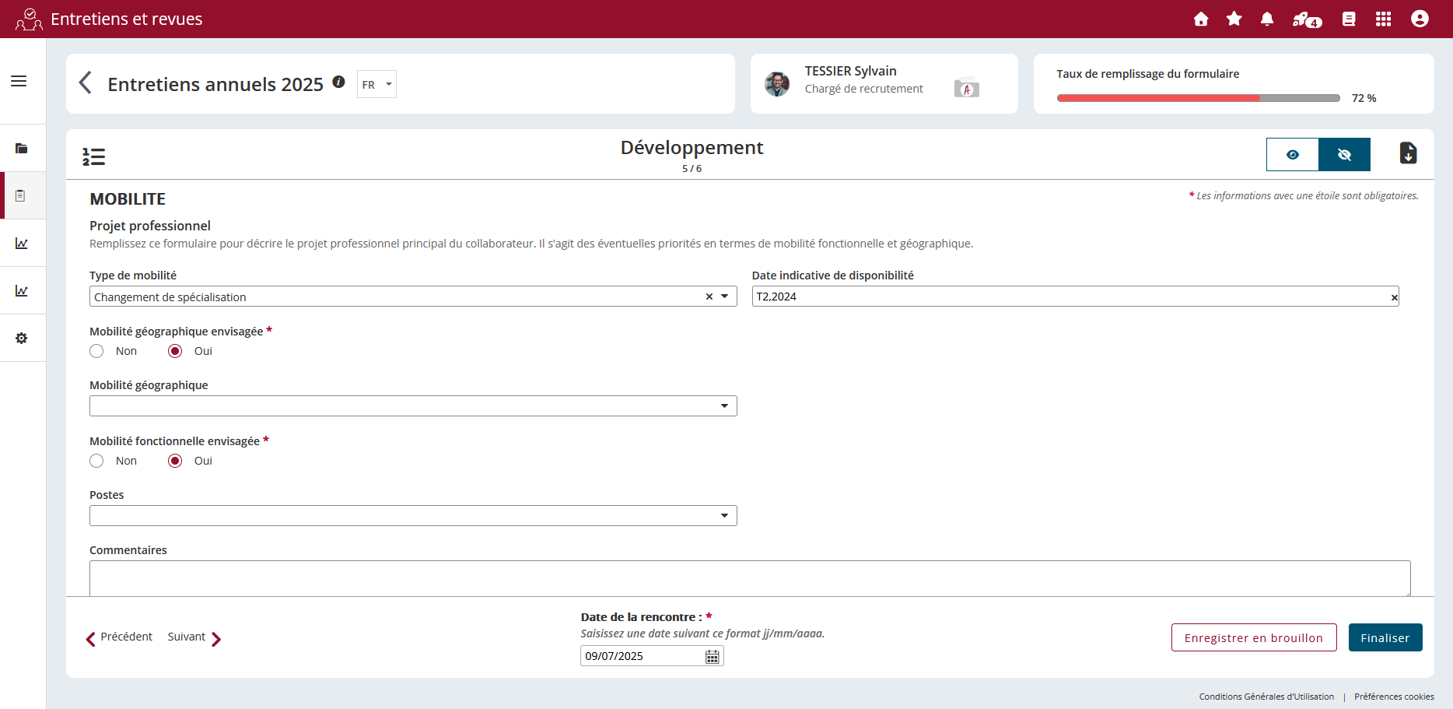Open user account profile icon
Screen dimensions: 1453x709
tap(1420, 19)
